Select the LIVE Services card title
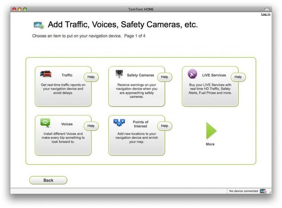The width and height of the screenshot is (282, 208). (x=214, y=75)
